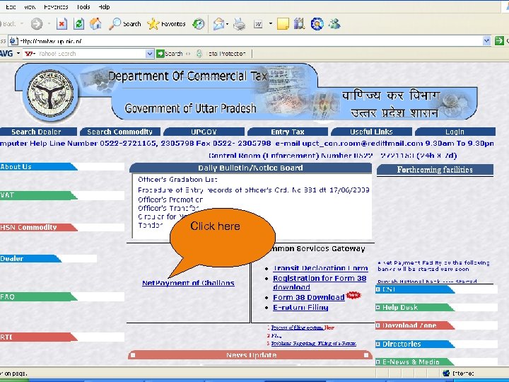Open the Help menu
The width and height of the screenshot is (509, 382).
click(104, 7)
